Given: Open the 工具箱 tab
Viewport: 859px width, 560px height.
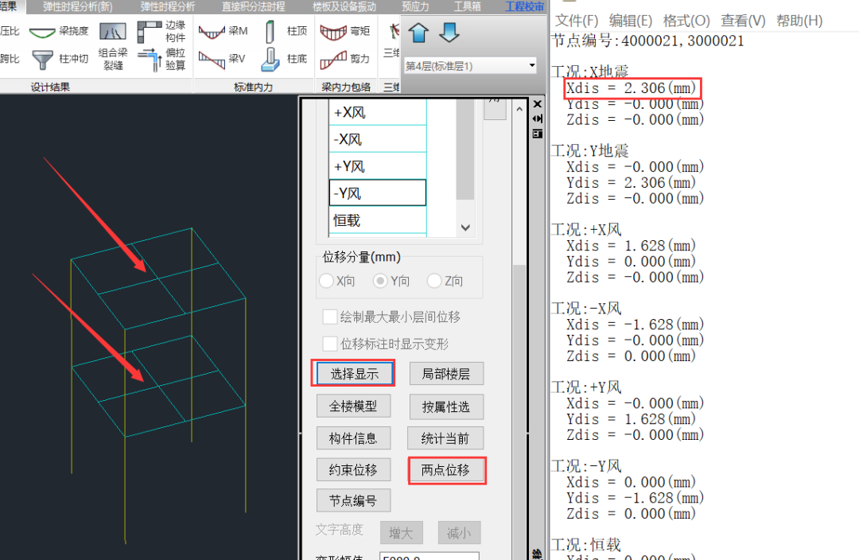Looking at the screenshot, I should pos(468,6).
